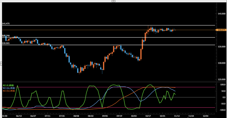227x118 pixels.
Task: Select the 137.790 horizontal line label
Action: (6, 36)
